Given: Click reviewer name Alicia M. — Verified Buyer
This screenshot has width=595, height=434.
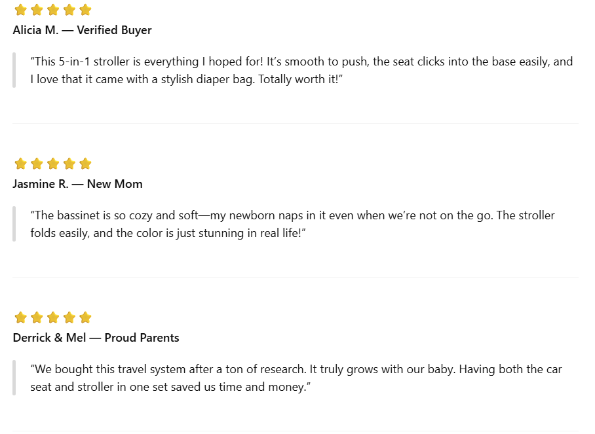Looking at the screenshot, I should 82,30.
